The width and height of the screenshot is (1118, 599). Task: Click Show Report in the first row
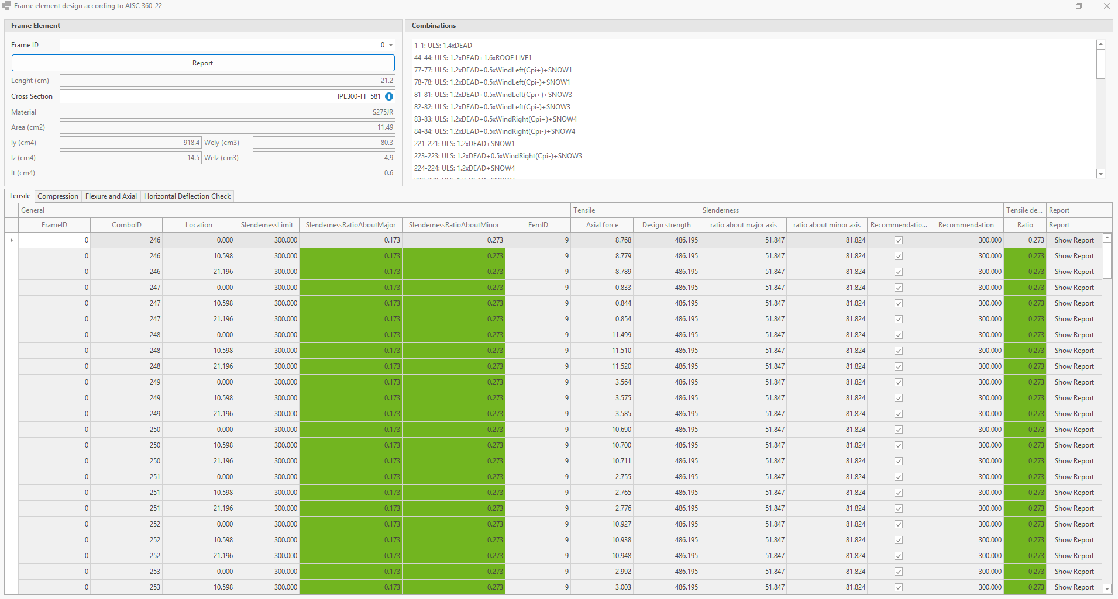(x=1074, y=240)
